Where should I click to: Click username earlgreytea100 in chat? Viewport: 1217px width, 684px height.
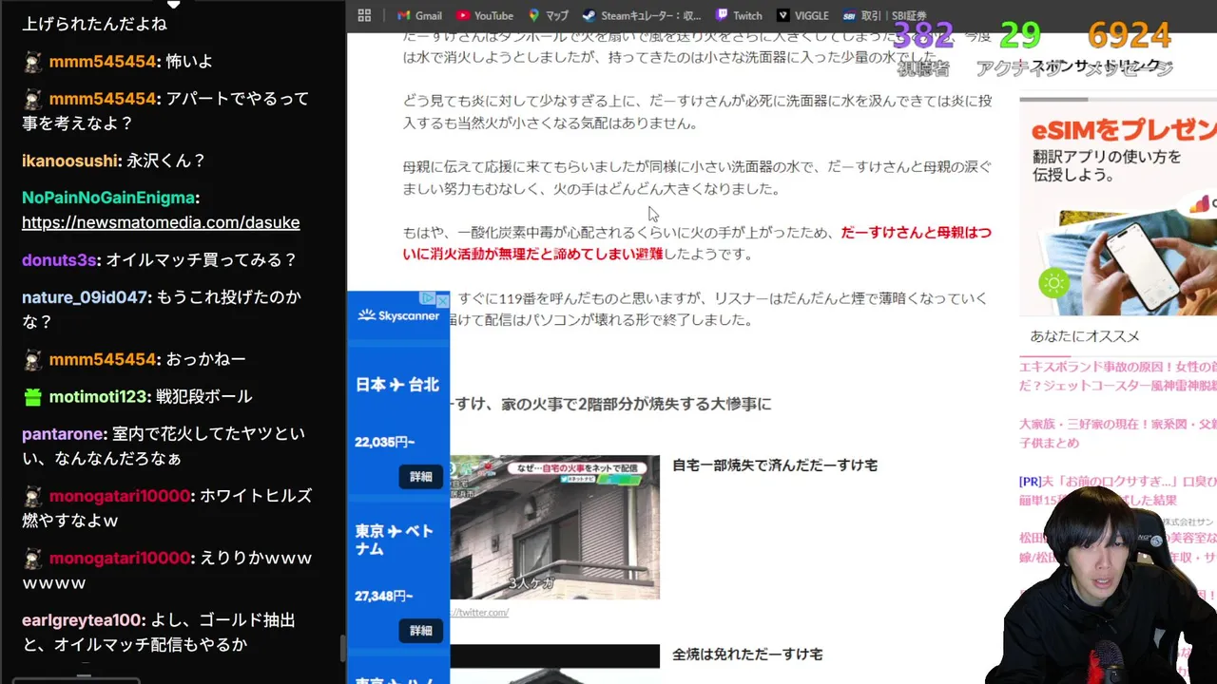(x=82, y=620)
